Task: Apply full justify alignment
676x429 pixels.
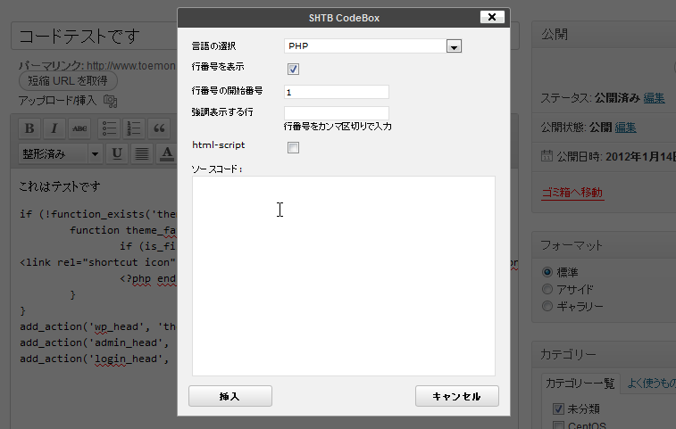Action: (x=142, y=153)
